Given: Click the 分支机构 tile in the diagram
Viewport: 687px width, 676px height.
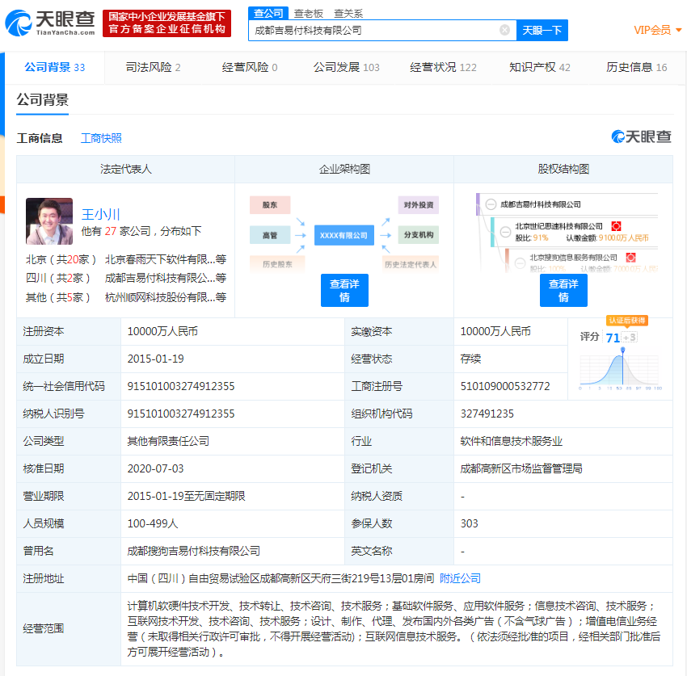Looking at the screenshot, I should tap(418, 235).
